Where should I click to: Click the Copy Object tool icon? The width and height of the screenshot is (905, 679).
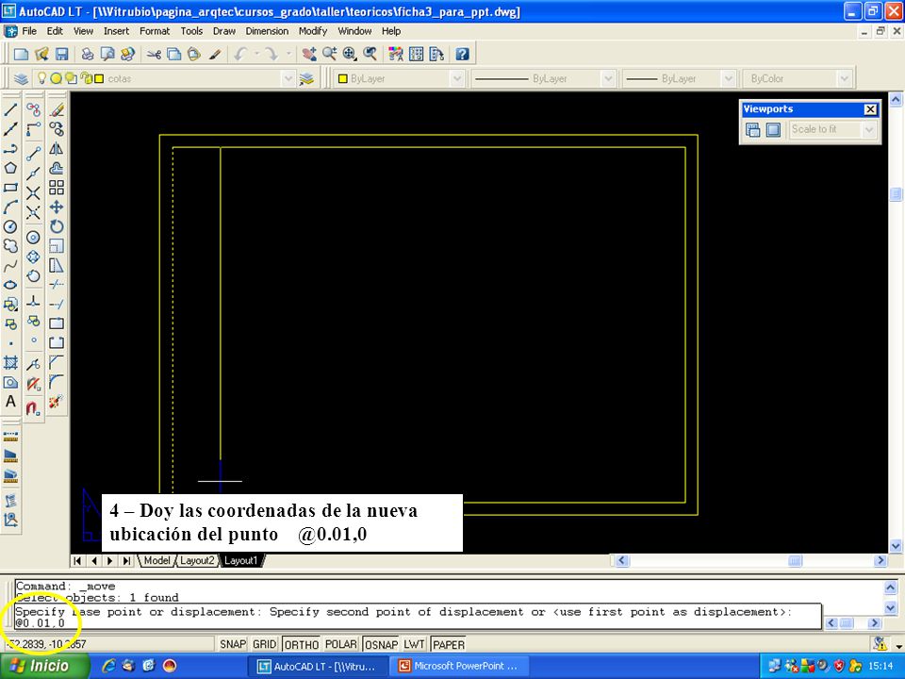pos(57,129)
